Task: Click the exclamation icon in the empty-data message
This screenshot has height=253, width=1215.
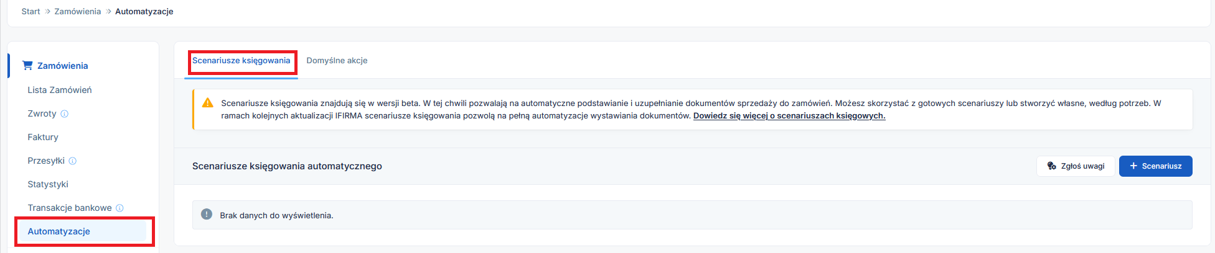Action: 207,215
